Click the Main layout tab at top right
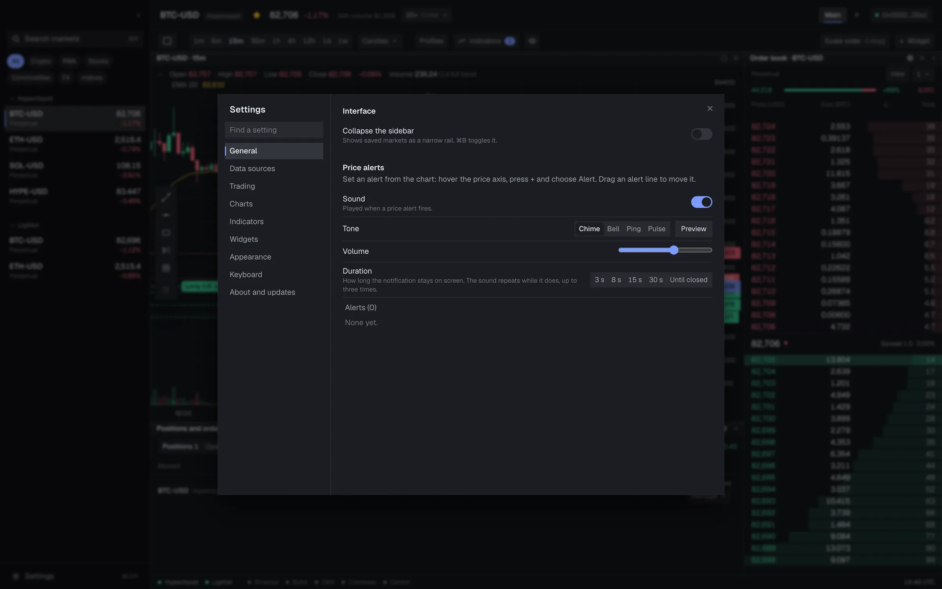 [833, 15]
